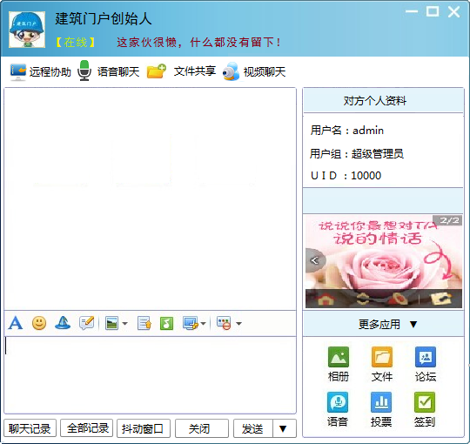The width and height of the screenshot is (470, 444).
Task: Open the 投票 voting app
Action: pyautogui.click(x=381, y=409)
